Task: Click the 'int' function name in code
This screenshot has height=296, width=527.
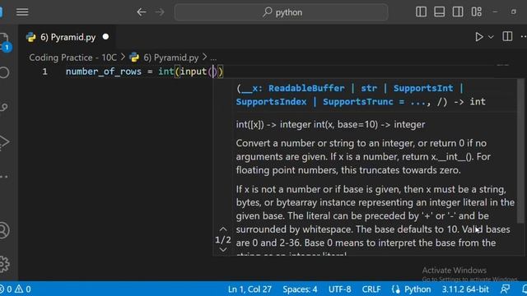Action: tap(166, 72)
